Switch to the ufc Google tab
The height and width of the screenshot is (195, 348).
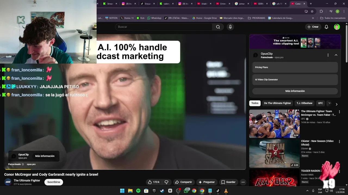pos(279,4)
